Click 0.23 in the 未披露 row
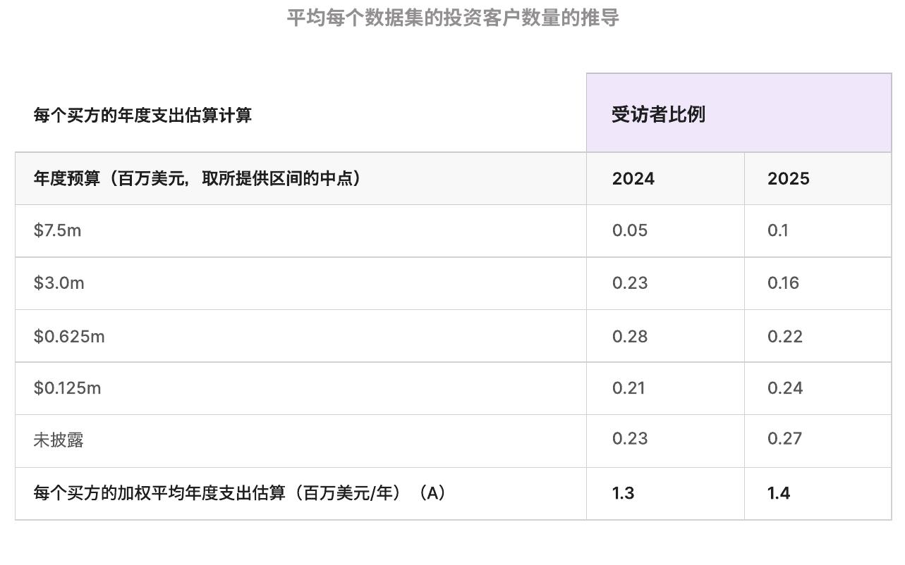Viewport: 905px width, 565px height. [630, 439]
